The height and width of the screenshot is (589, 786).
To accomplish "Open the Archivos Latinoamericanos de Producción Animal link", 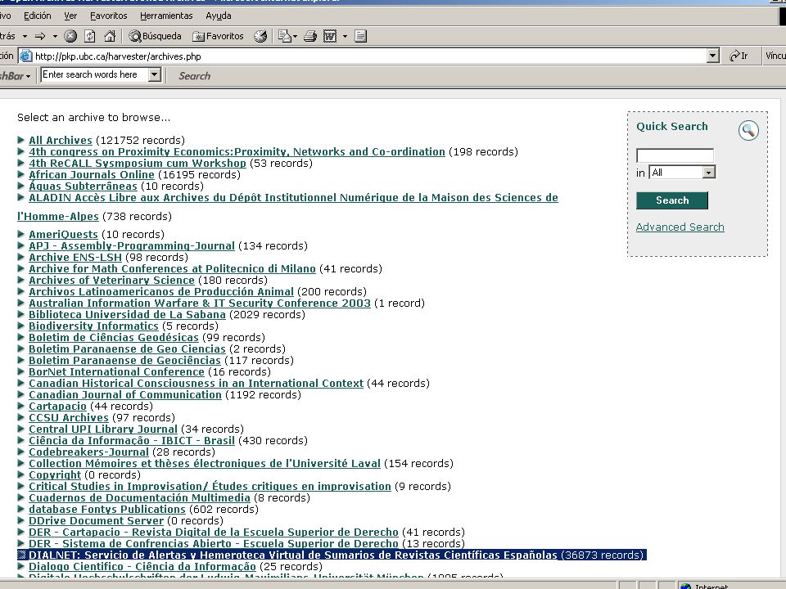I will click(161, 292).
